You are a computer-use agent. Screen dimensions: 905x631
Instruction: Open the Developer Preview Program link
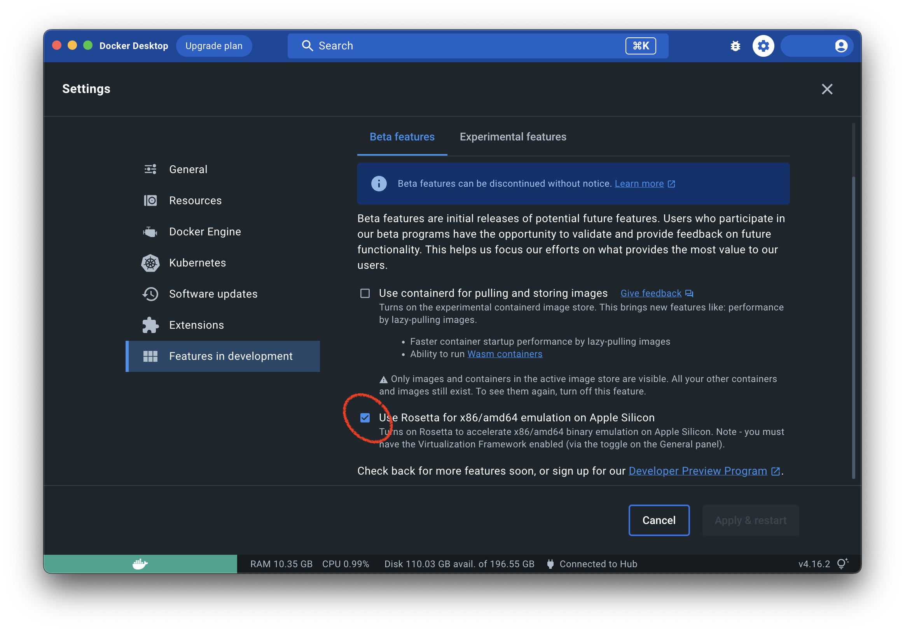[698, 471]
